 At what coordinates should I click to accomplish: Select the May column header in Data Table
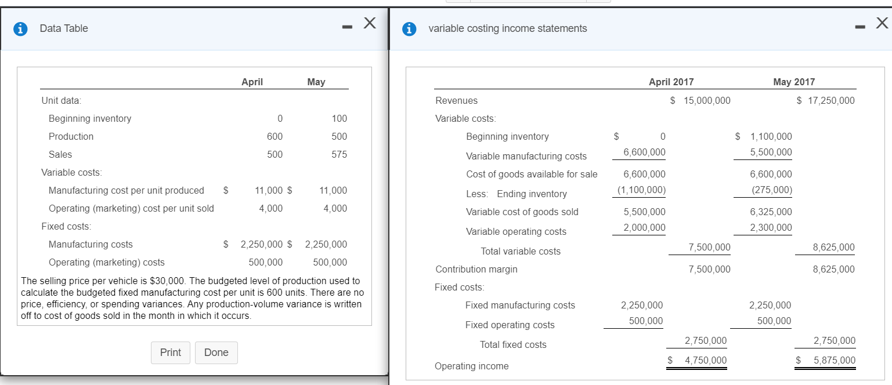coord(316,82)
